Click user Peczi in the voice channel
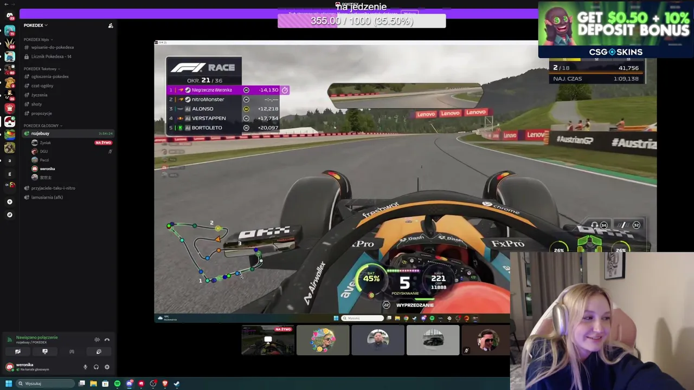This screenshot has height=390, width=694. tap(44, 160)
